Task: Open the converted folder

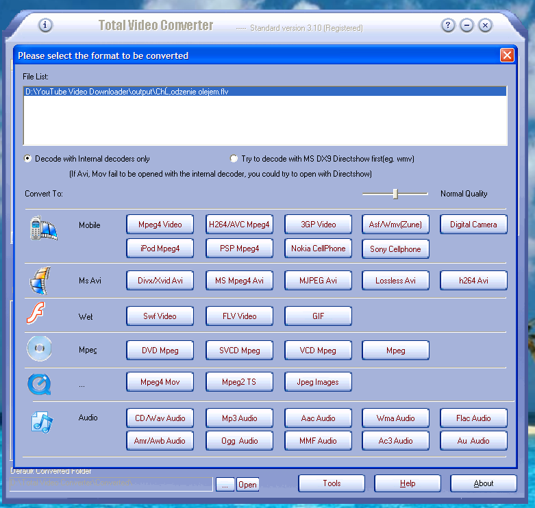Action: (247, 485)
